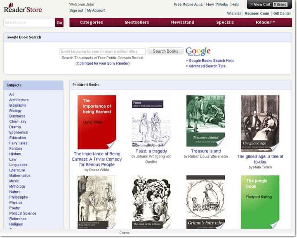Select the Chemistry subject
The height and width of the screenshot is (238, 297).
pos(18,121)
